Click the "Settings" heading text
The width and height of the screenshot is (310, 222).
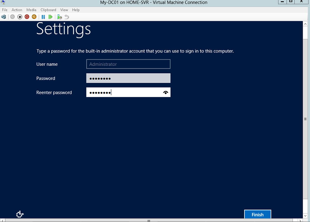[64, 29]
